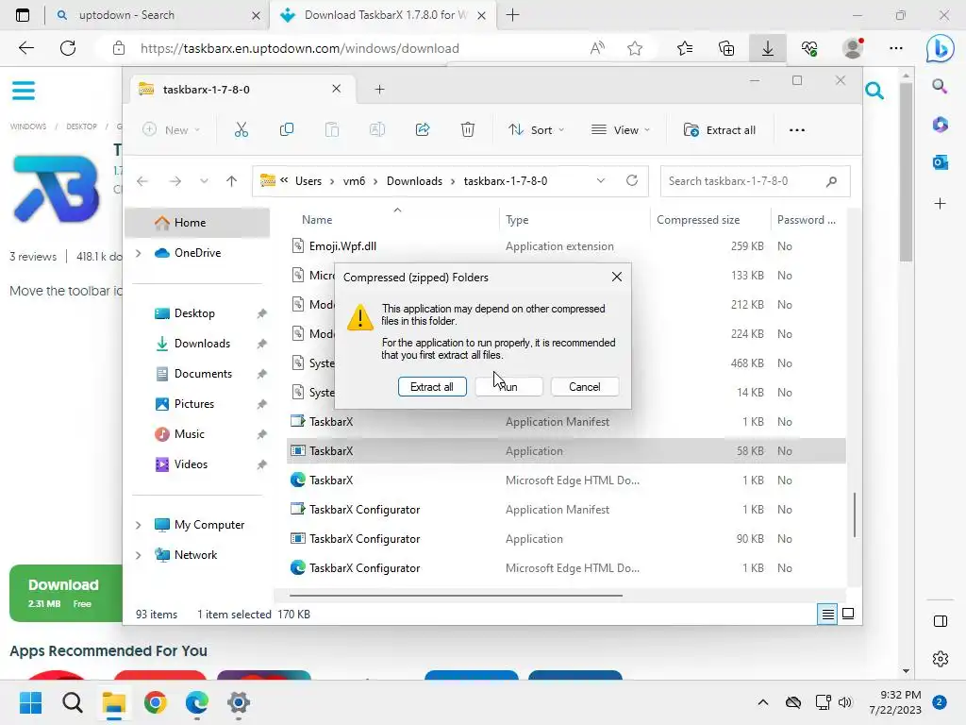966x725 pixels.
Task: Refresh the taskbarx-1-7-8-0 folder view
Action: coord(631,180)
